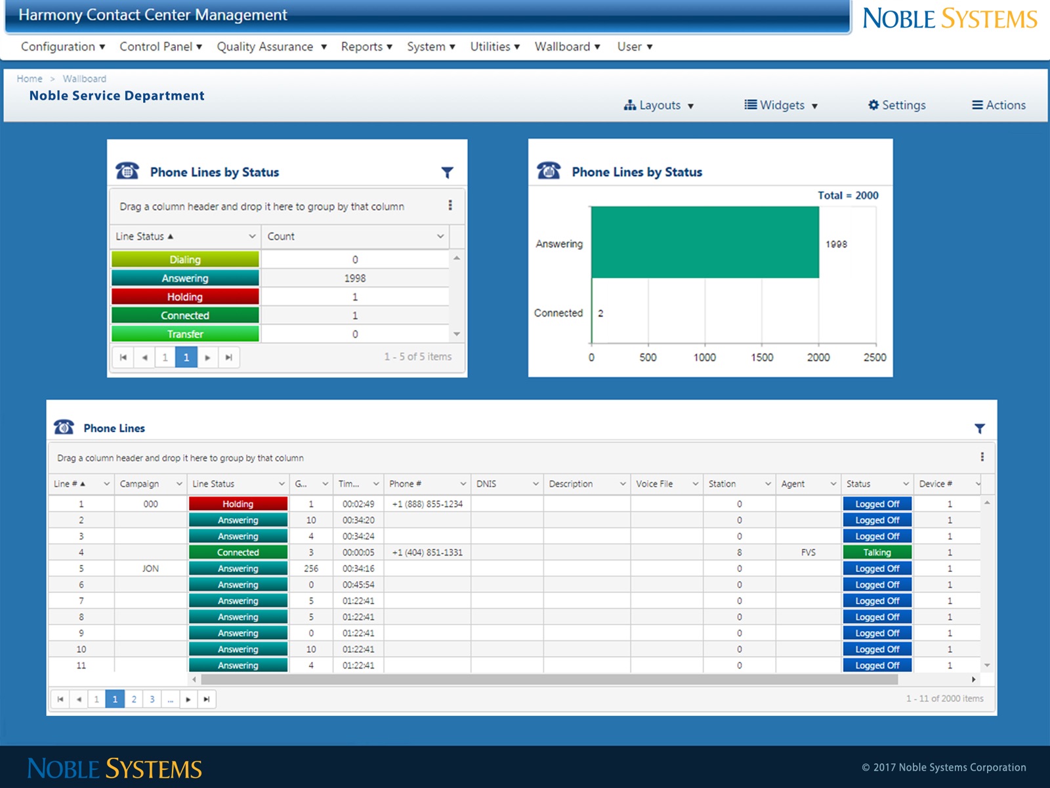Click Home breadcrumb link
This screenshot has width=1050, height=788.
[30, 79]
